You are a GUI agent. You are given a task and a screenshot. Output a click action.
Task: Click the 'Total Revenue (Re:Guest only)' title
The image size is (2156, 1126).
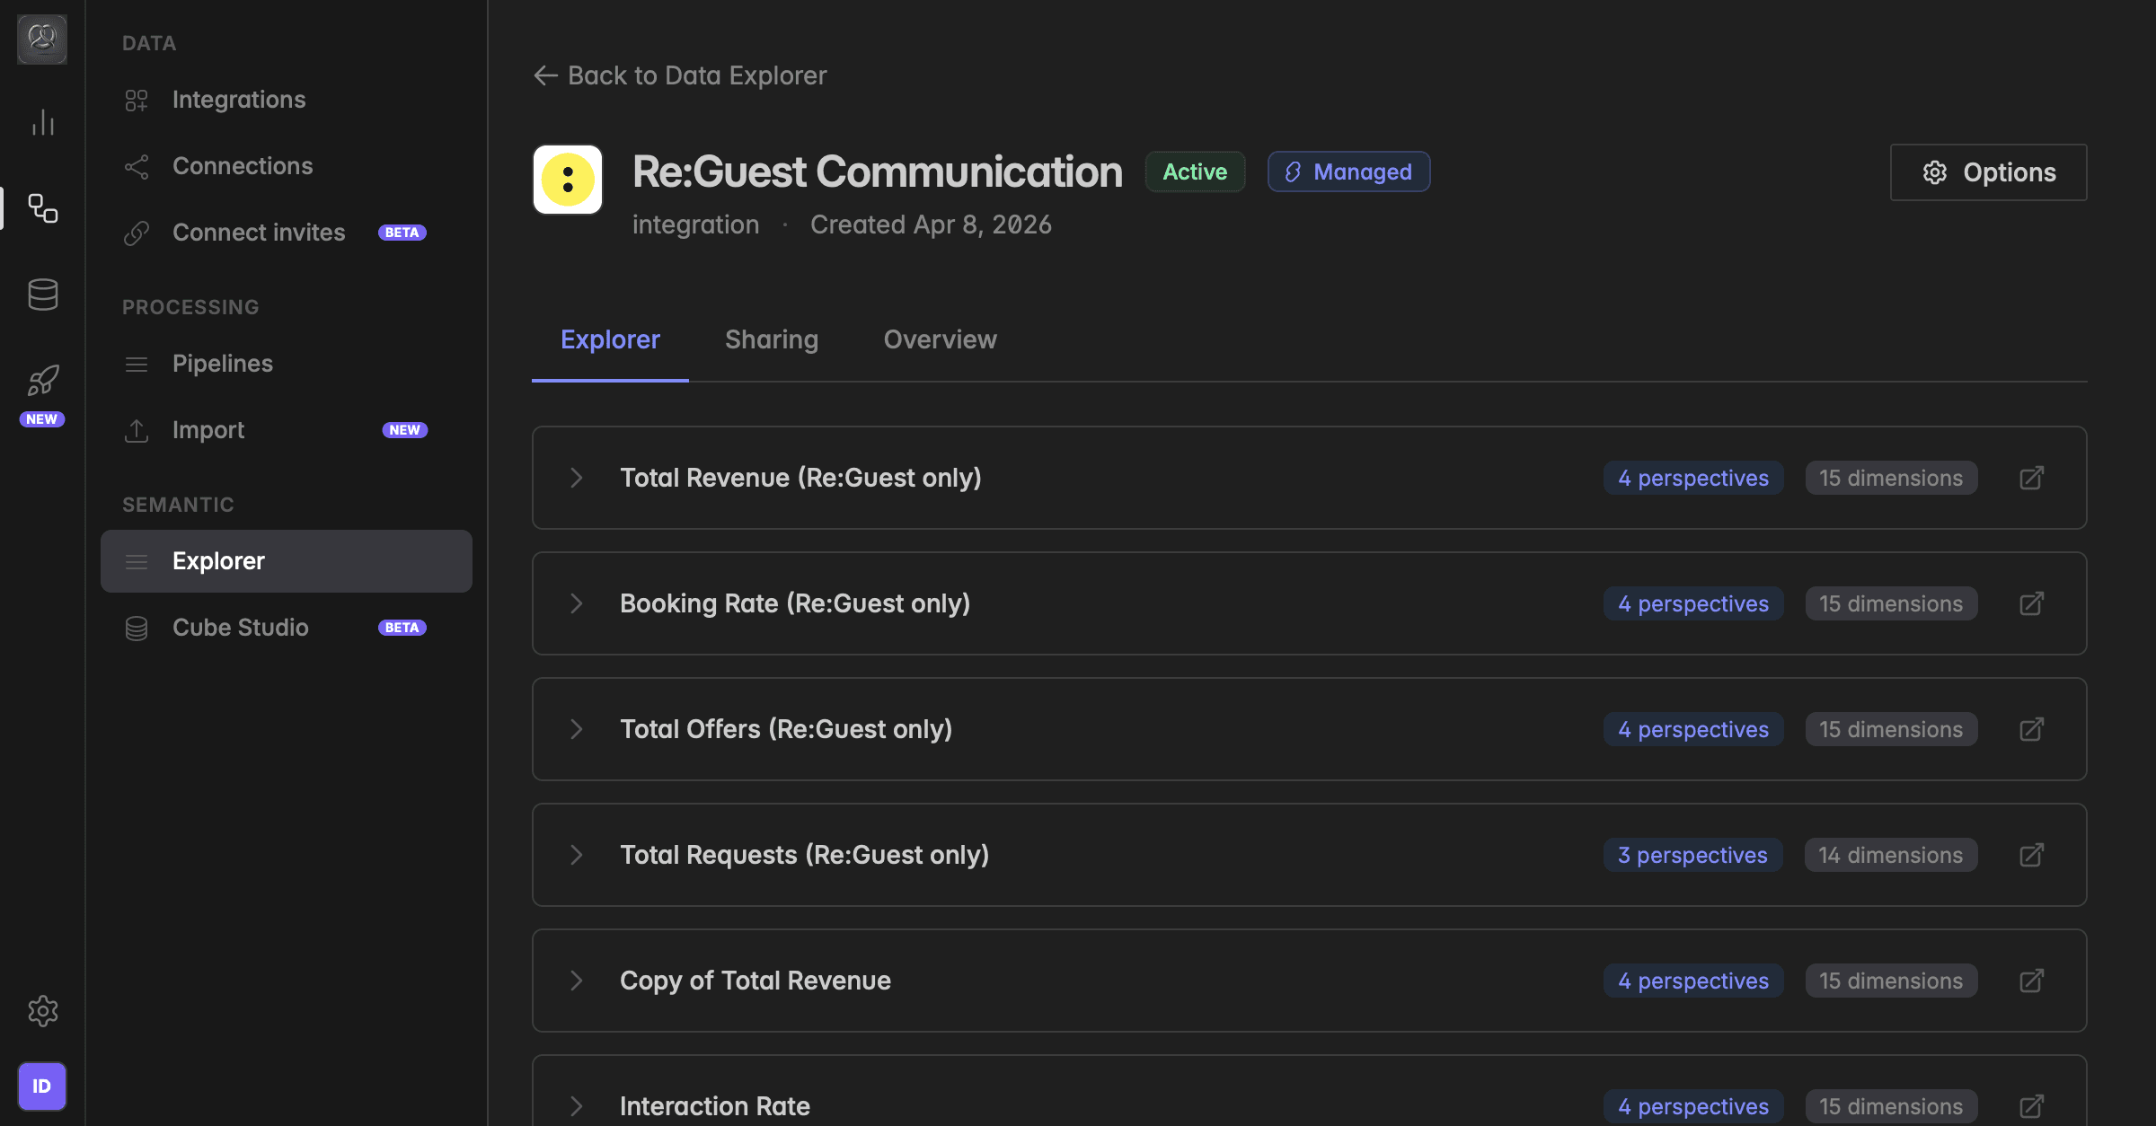800,478
